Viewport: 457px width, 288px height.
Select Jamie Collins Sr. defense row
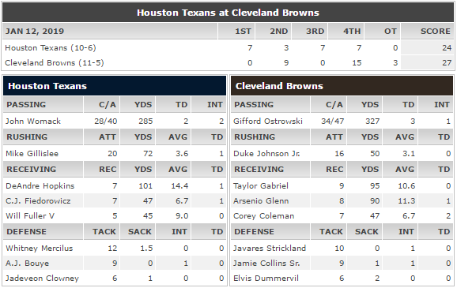click(x=342, y=264)
